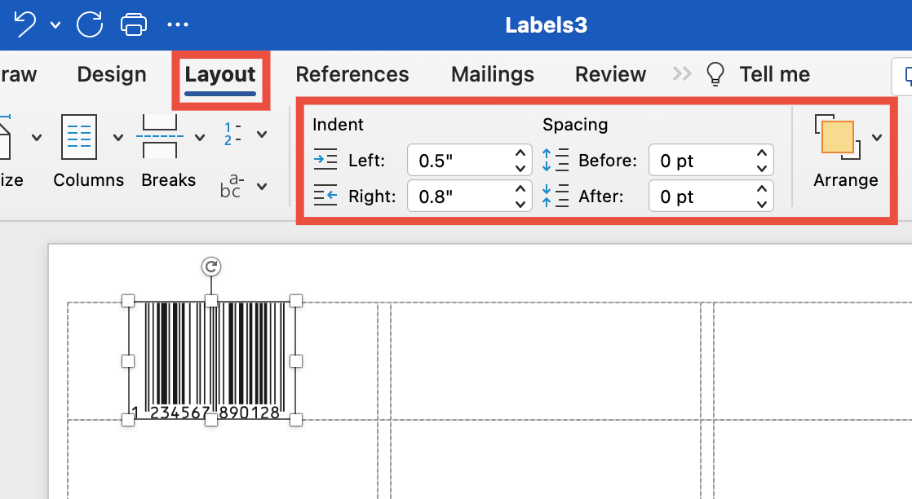Click the barcode image in the label
The width and height of the screenshot is (912, 499).
pos(212,360)
